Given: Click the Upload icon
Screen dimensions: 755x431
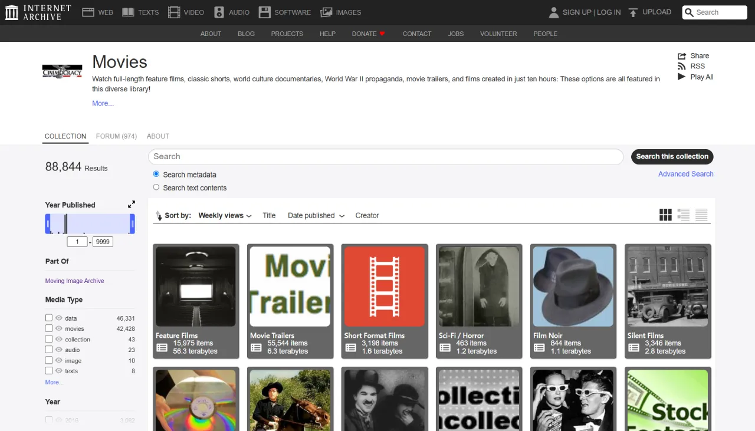Looking at the screenshot, I should pos(632,12).
